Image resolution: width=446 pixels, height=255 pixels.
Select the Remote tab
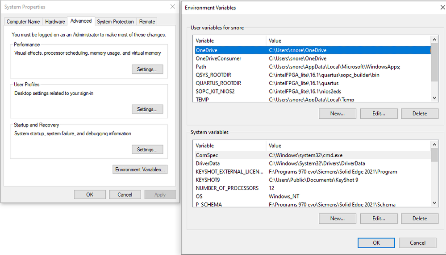click(x=147, y=21)
